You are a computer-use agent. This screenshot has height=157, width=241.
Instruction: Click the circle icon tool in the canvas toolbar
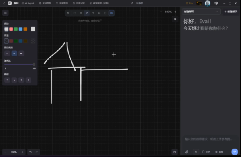pyautogui.click(x=105, y=13)
